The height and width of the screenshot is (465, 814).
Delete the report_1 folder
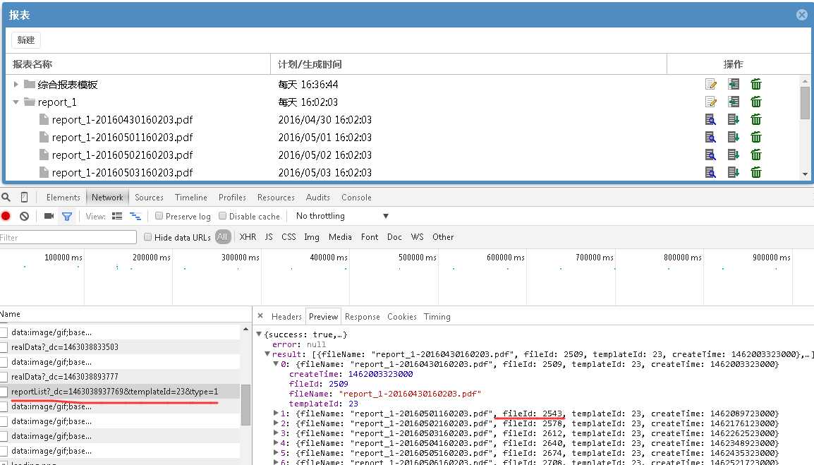coord(756,102)
